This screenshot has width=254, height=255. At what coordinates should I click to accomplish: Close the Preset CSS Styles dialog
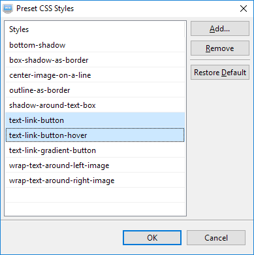[x=244, y=8]
